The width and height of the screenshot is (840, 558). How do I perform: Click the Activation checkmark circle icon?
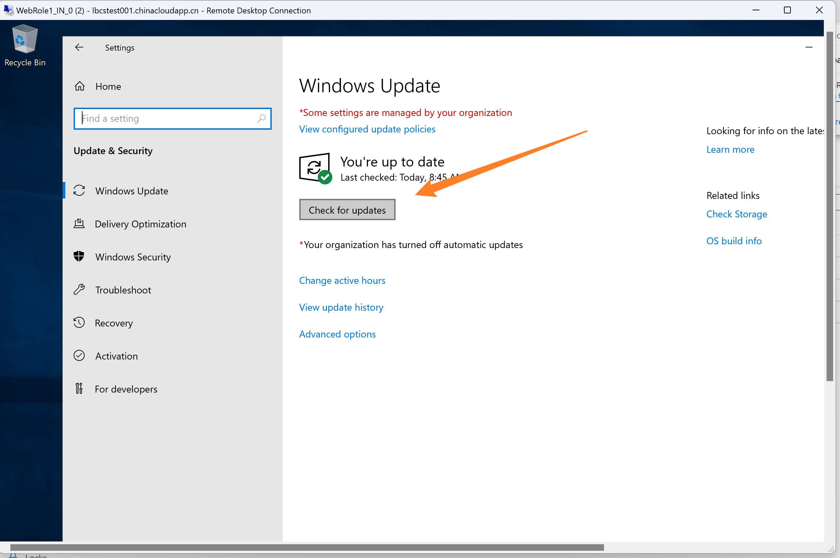79,355
